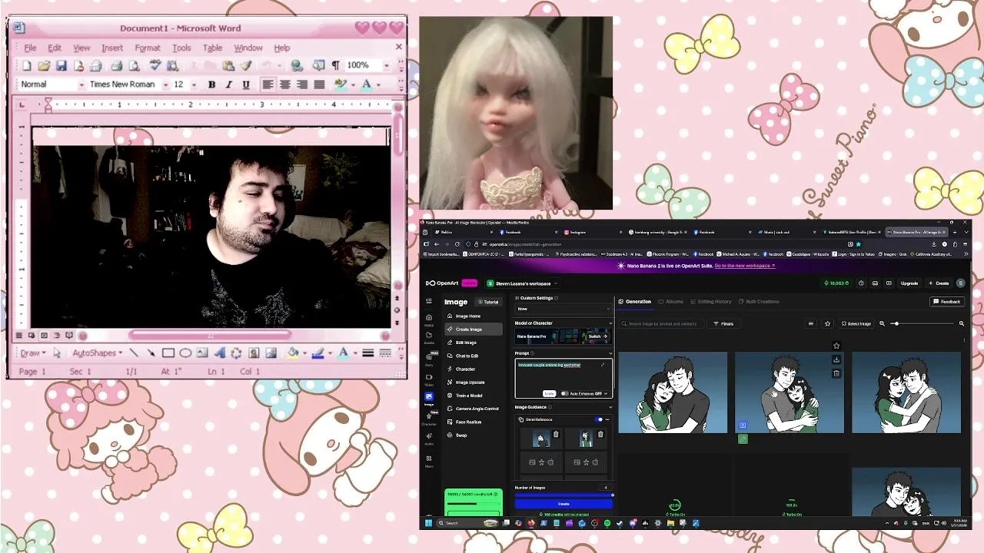The height and width of the screenshot is (553, 984).
Task: Select the Oval shape tool in Word
Action: pos(185,353)
